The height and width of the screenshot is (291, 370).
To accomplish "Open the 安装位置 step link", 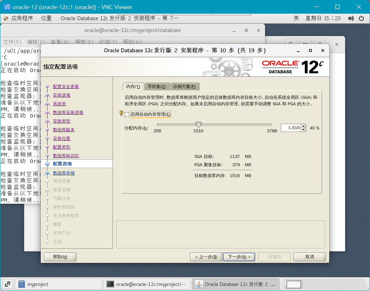I will (x=62, y=138).
